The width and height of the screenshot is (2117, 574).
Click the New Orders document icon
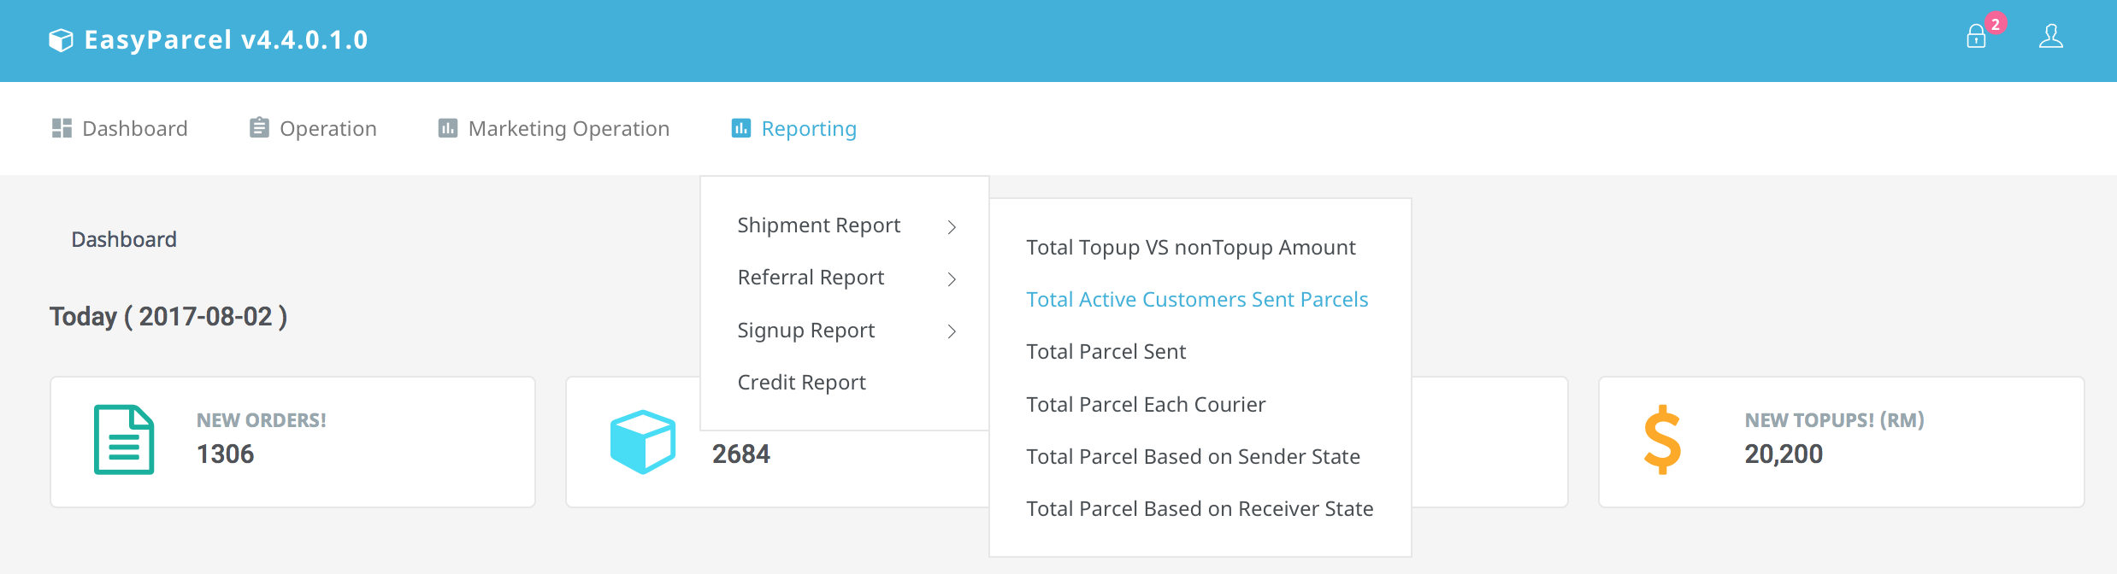tap(124, 440)
